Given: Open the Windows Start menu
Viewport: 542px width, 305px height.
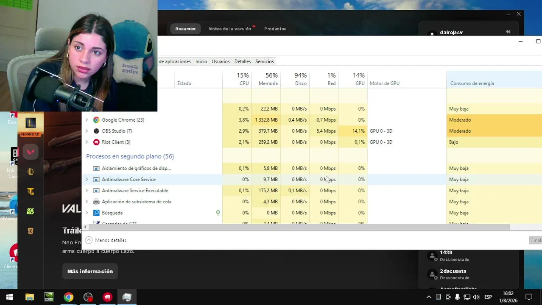Looking at the screenshot, I should pos(9,297).
